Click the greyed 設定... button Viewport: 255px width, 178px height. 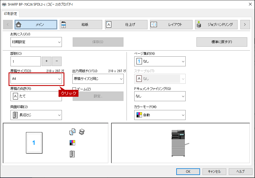point(98,96)
